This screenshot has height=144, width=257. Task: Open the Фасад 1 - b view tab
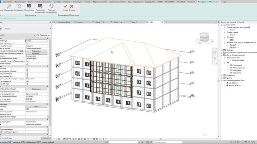(98, 22)
